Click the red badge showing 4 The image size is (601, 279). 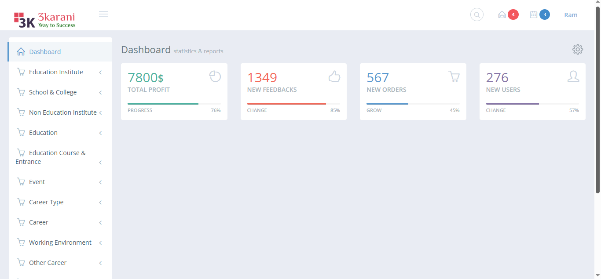pyautogui.click(x=513, y=15)
